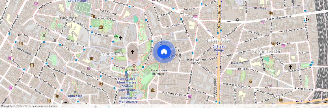
Task: Click the windmill icon beside Avenue Junot
Action: click(x=44, y=35)
